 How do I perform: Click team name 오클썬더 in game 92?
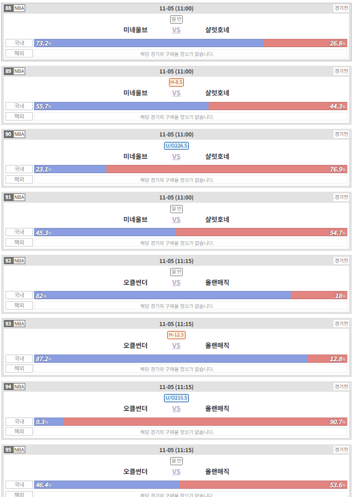[136, 282]
